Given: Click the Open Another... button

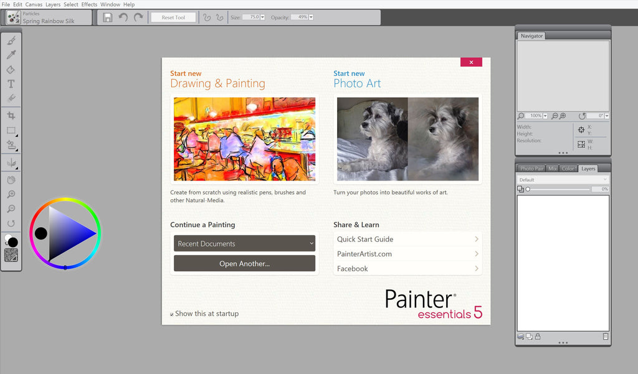Looking at the screenshot, I should tap(244, 264).
